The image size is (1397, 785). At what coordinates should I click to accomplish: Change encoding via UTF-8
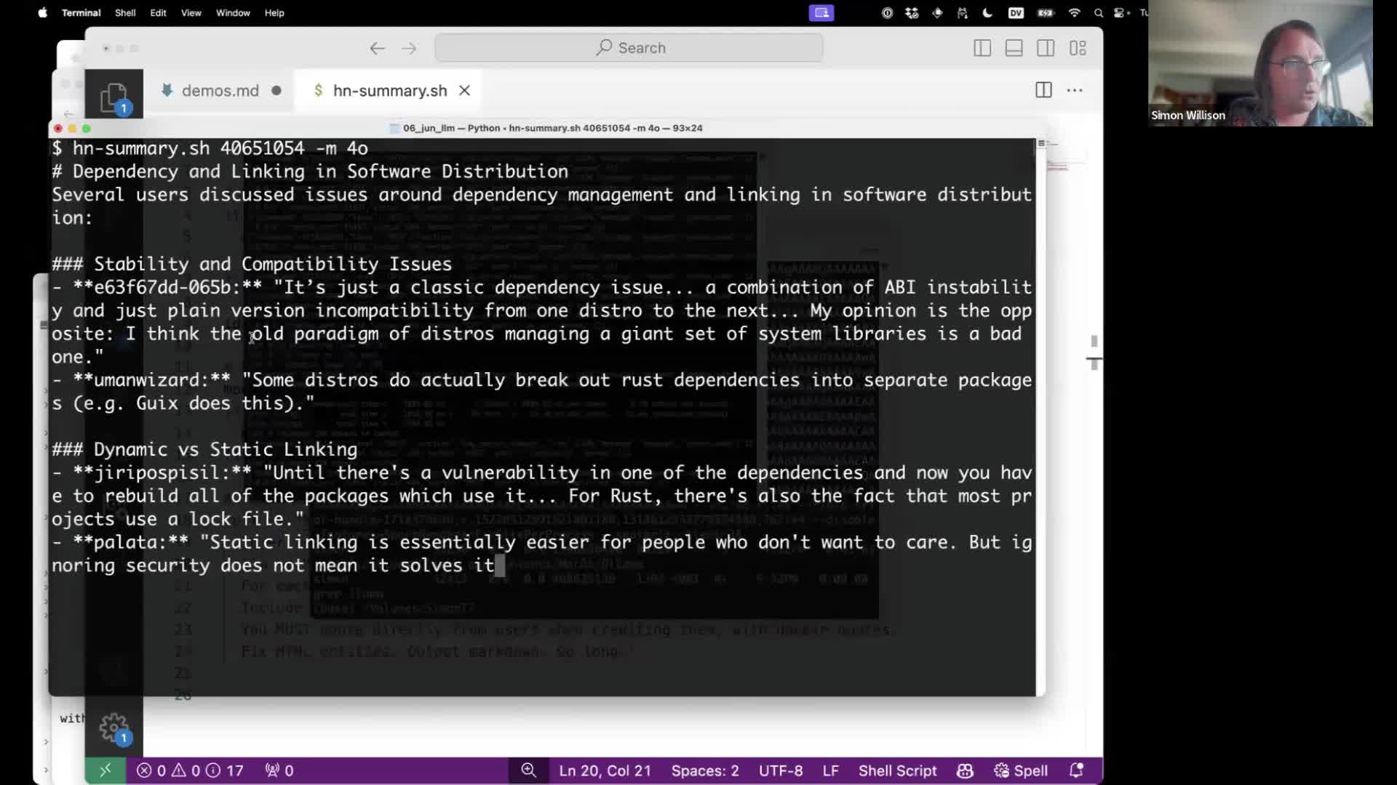pos(781,770)
